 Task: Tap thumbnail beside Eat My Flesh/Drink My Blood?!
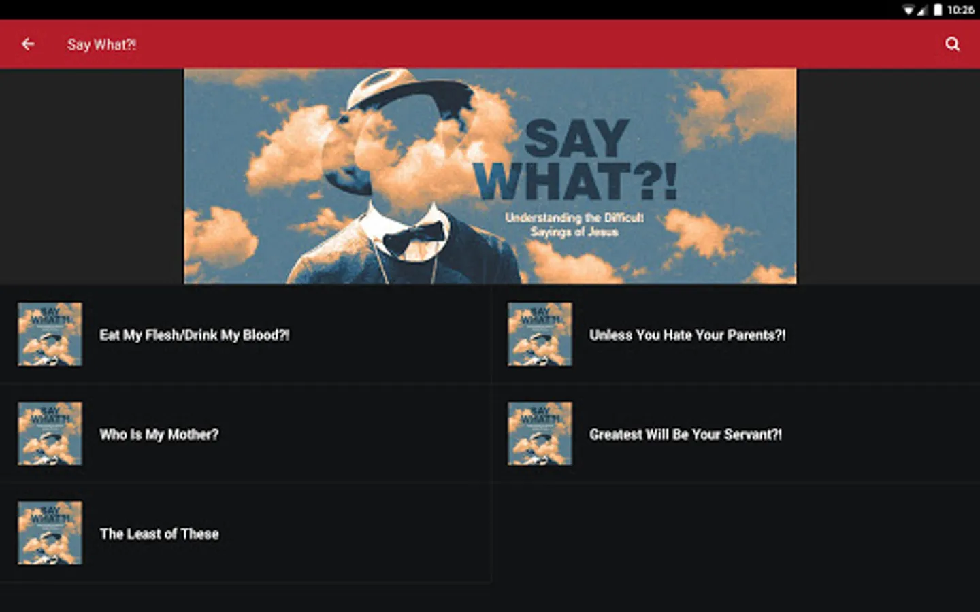tap(50, 335)
